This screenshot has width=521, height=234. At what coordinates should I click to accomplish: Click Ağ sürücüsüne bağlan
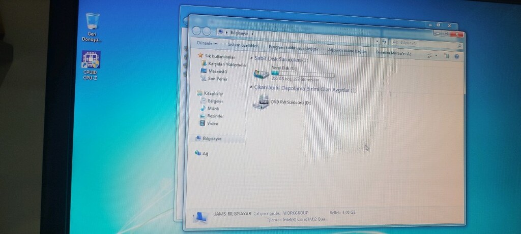347,51
